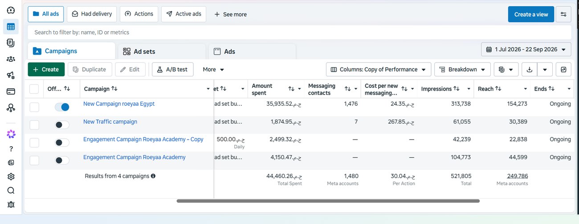
Task: Select the Active ads view
Action: [x=183, y=14]
